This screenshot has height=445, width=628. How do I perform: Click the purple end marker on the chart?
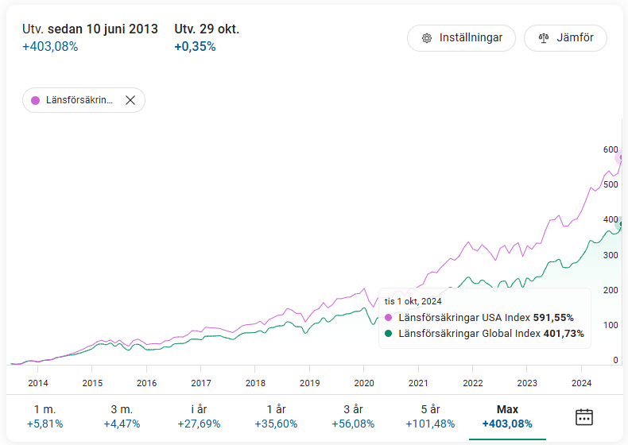(x=622, y=157)
